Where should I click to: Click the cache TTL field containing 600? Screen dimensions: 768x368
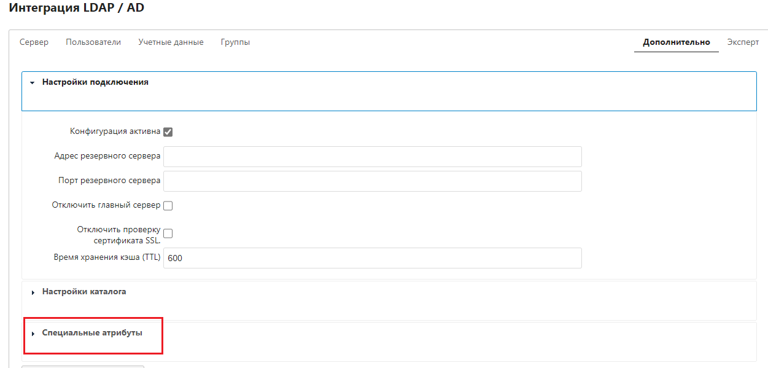(x=372, y=258)
